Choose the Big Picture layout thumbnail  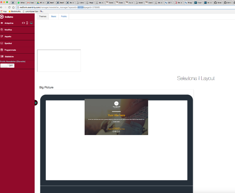pyautogui.click(x=116, y=117)
